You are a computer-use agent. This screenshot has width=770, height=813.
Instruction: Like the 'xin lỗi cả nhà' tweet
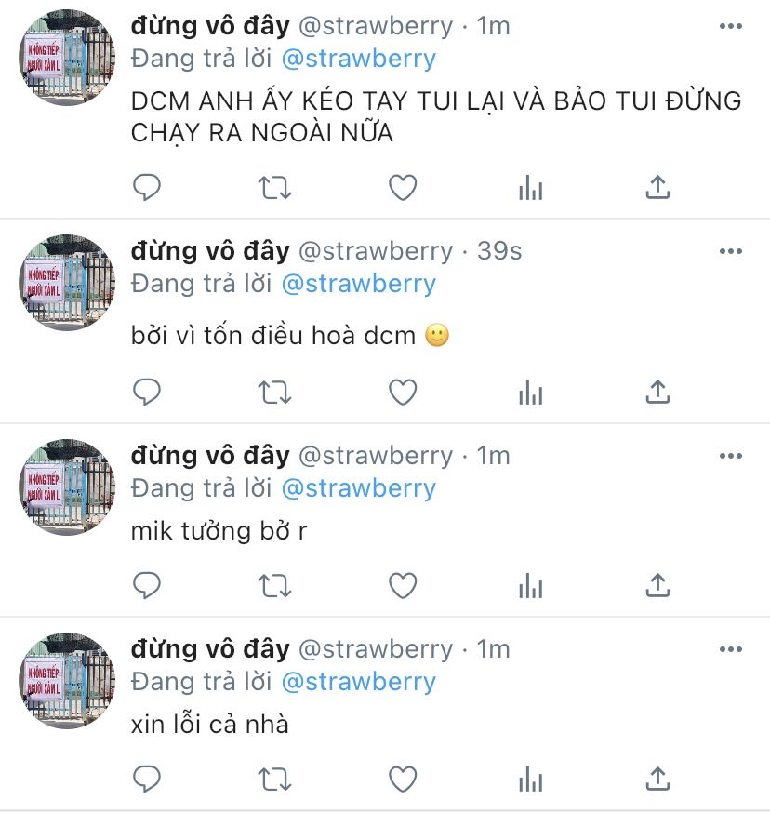(403, 780)
